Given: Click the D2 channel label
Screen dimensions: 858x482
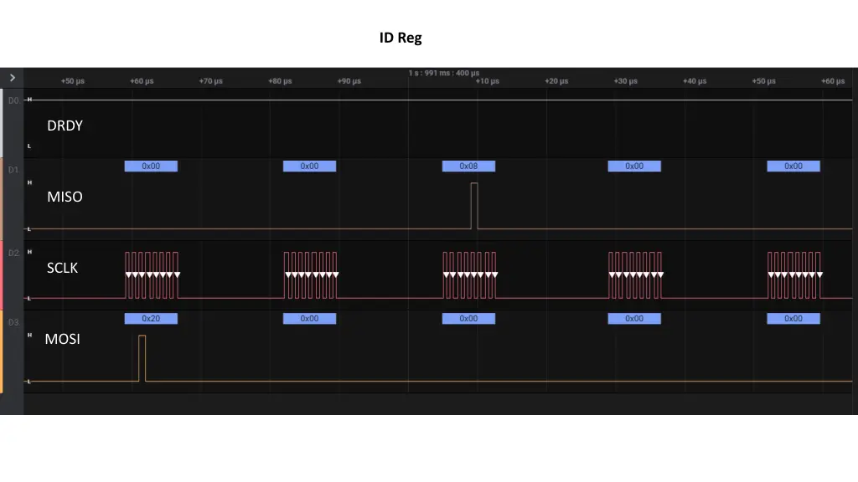Looking at the screenshot, I should pyautogui.click(x=13, y=253).
